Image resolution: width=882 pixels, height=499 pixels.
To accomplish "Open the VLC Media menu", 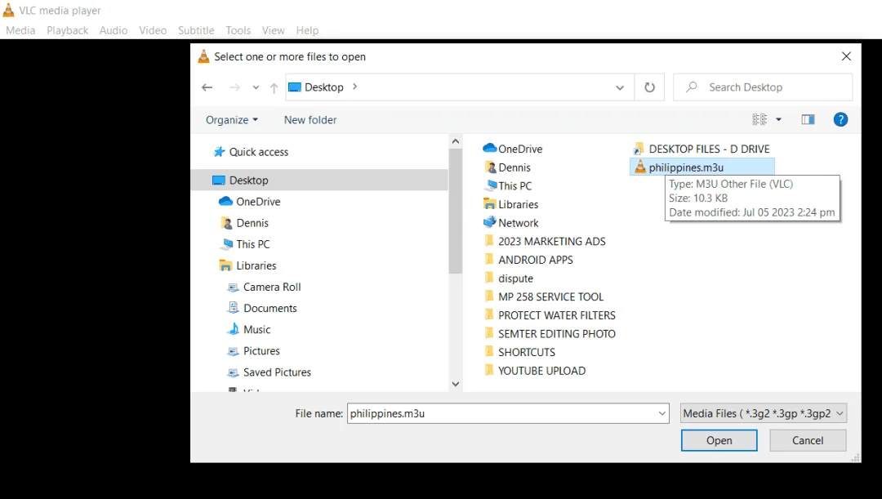I will coord(20,30).
